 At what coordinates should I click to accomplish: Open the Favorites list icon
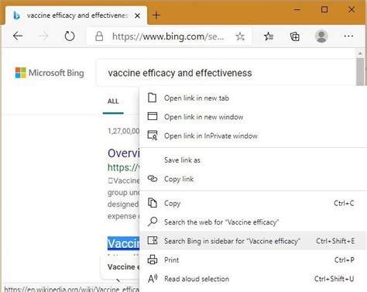click(269, 36)
